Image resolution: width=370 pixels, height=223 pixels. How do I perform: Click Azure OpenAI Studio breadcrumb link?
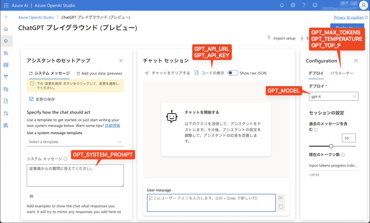tap(36, 17)
